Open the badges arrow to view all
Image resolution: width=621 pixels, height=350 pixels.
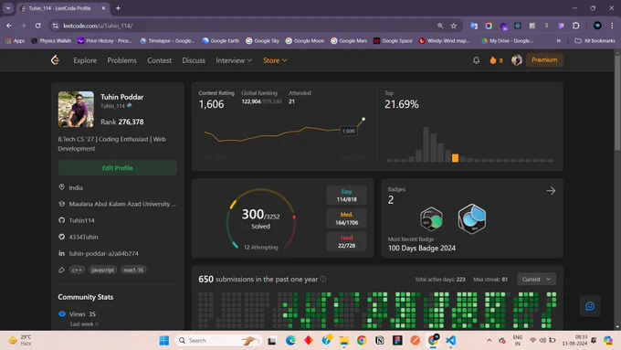pyautogui.click(x=551, y=191)
